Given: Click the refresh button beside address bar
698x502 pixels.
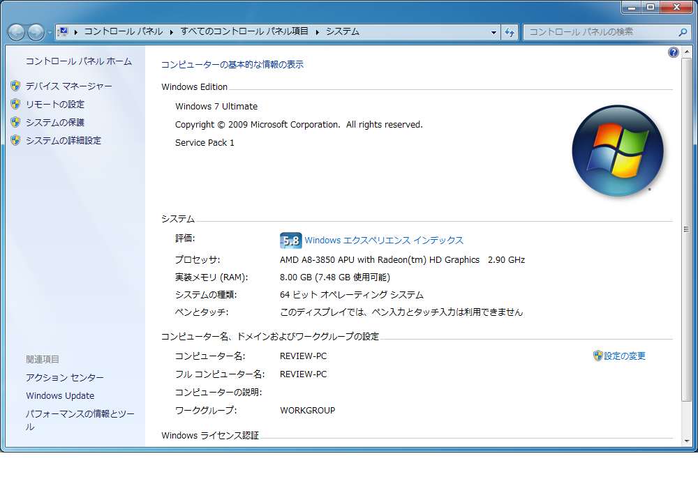Looking at the screenshot, I should coord(510,32).
